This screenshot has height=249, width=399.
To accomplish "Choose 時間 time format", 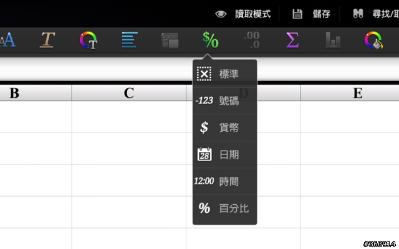I will click(224, 181).
